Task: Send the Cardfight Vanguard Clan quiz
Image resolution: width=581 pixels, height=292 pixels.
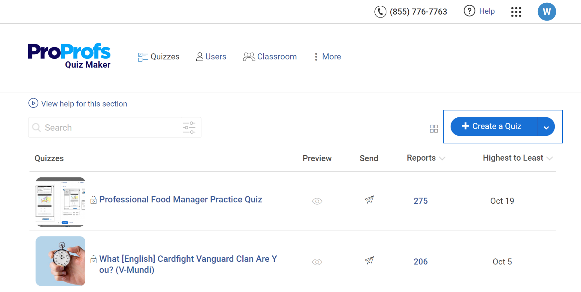Action: 369,261
